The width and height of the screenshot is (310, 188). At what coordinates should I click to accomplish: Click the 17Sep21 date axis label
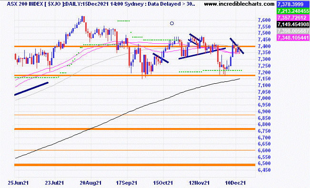(x=127, y=183)
